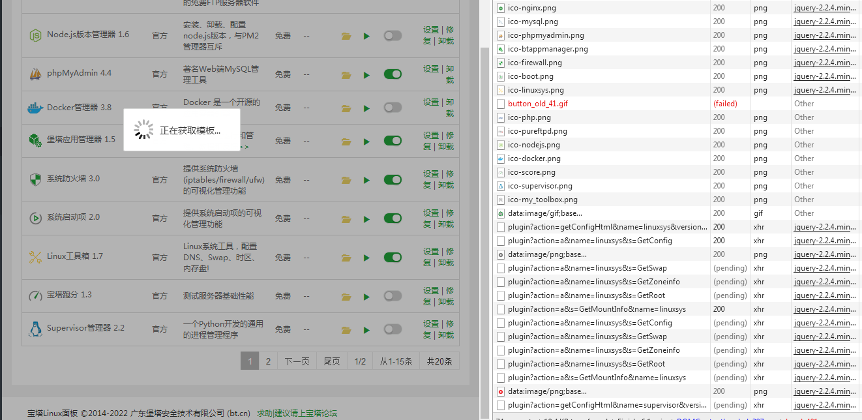
Task: Disable the Supervisor管理器 toggle
Action: click(x=393, y=329)
